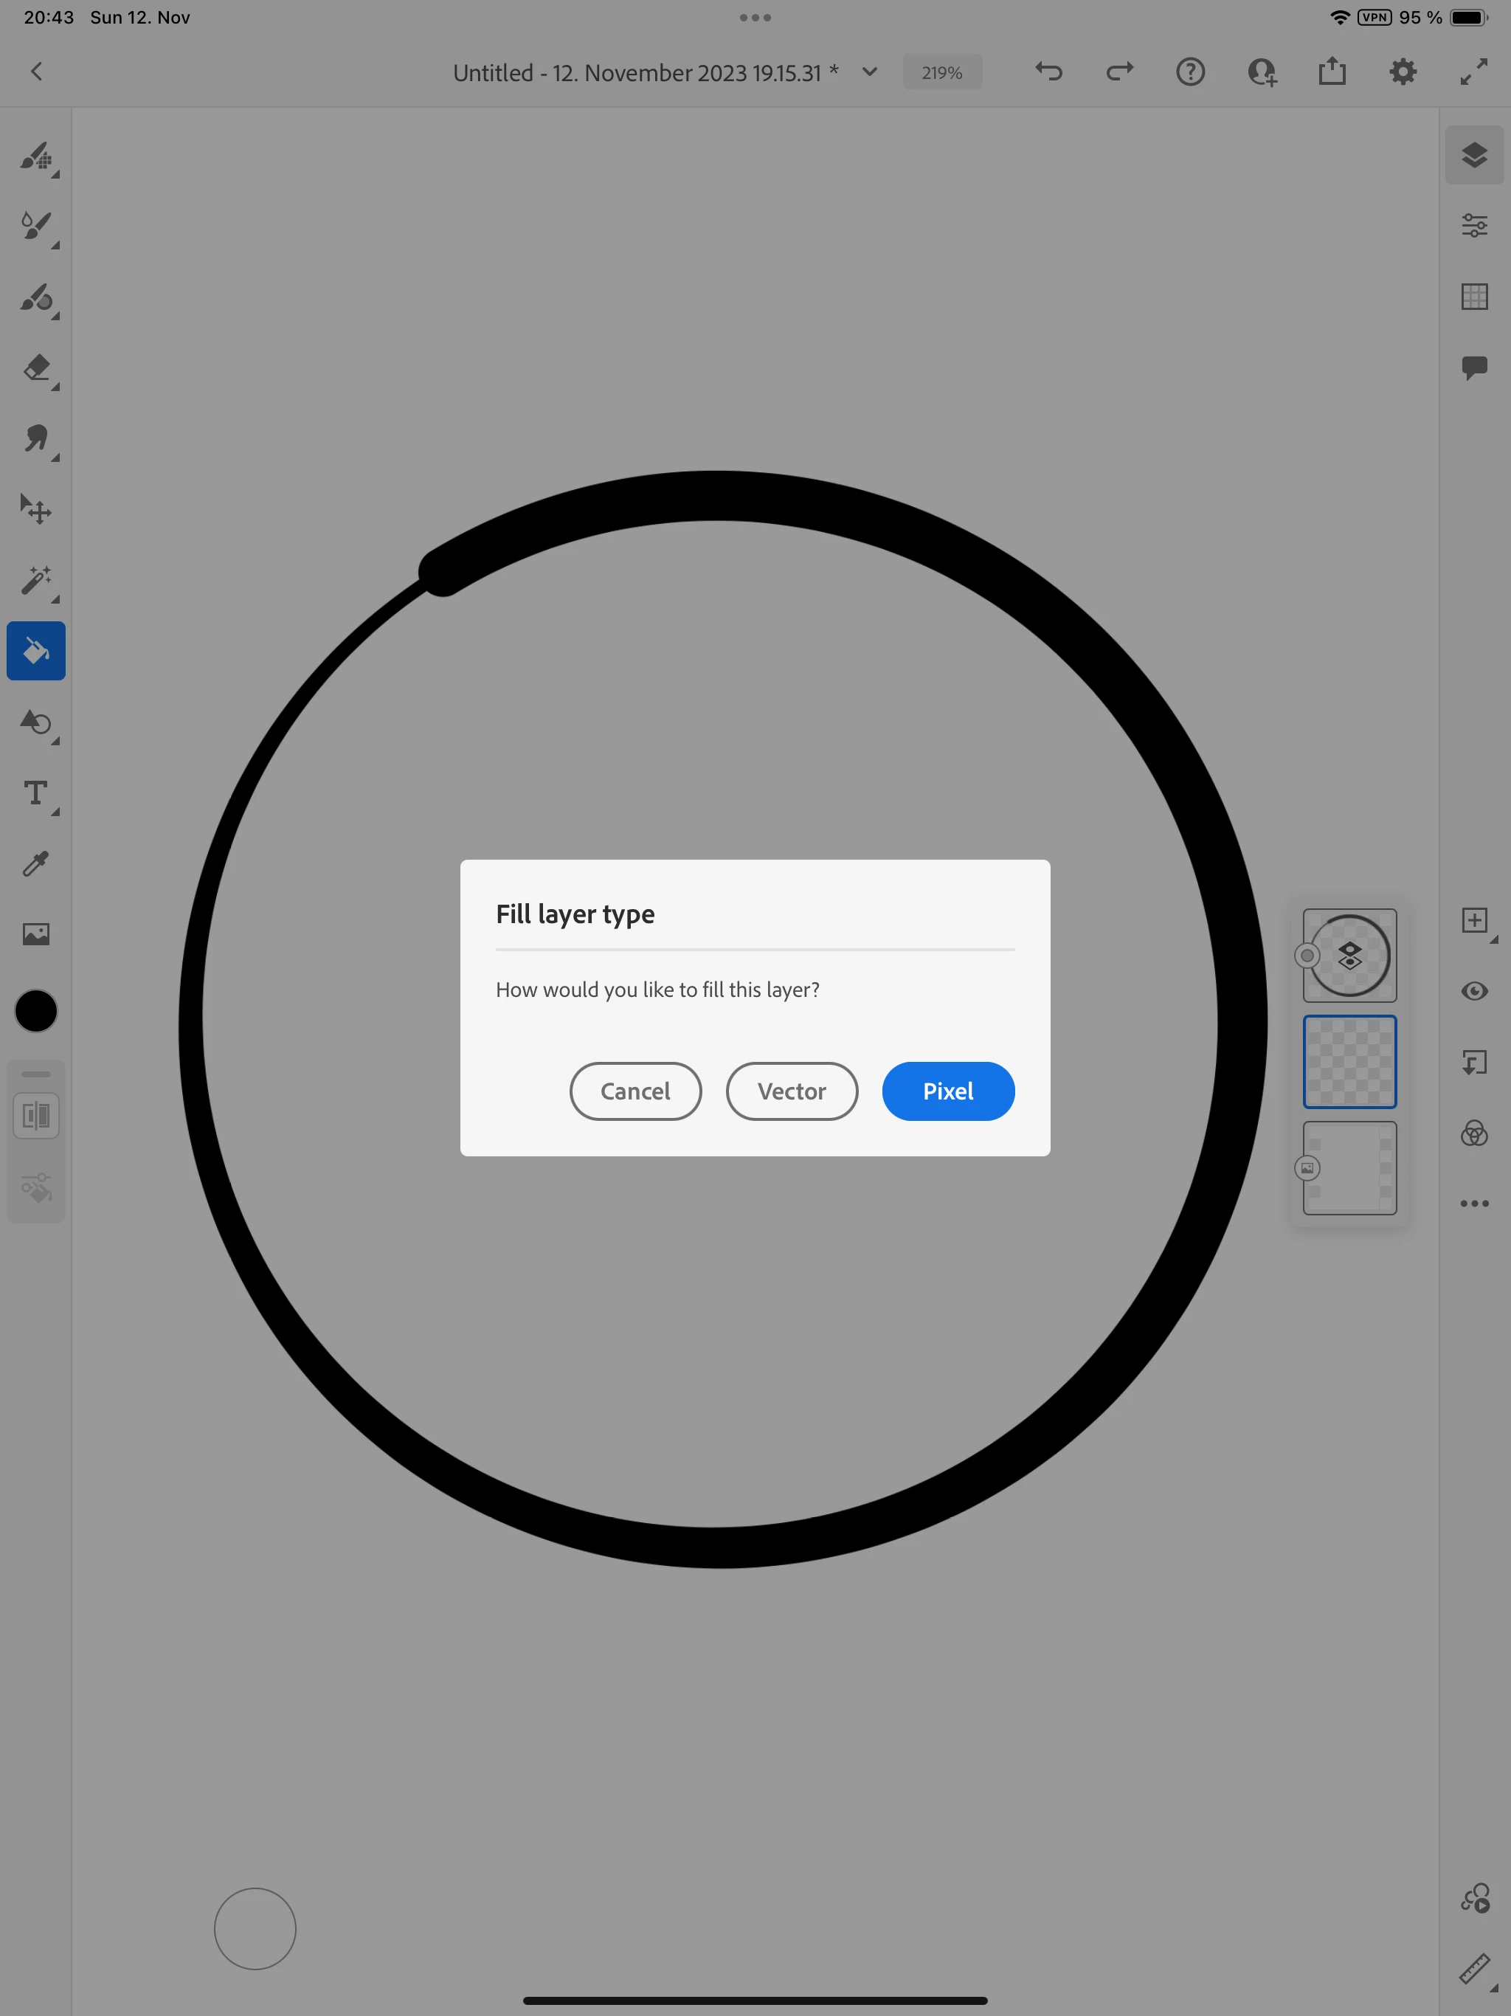Viewport: 1511px width, 2016px height.
Task: Open the black color swatch
Action: point(35,1012)
